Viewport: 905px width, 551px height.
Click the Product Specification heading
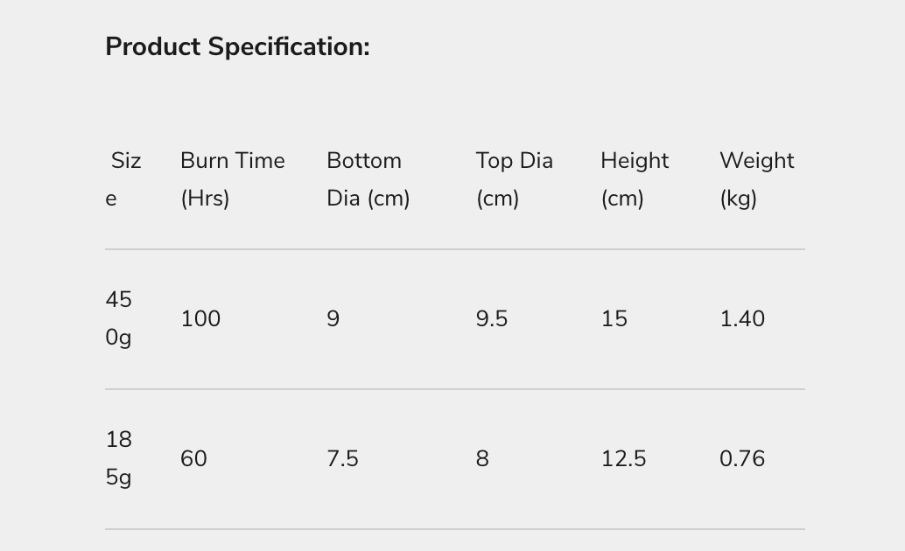[237, 46]
